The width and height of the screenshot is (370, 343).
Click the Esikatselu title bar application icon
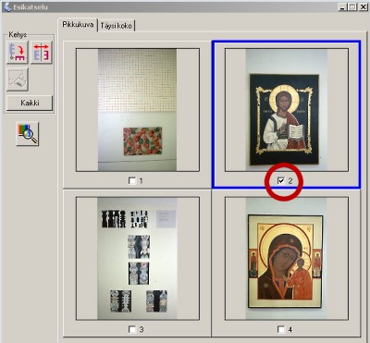tap(7, 6)
